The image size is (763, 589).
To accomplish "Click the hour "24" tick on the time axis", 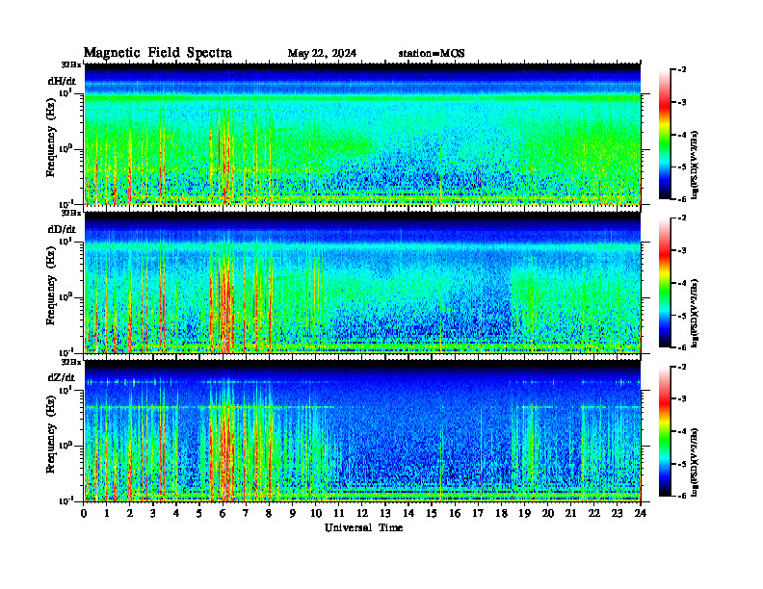I will point(641,514).
